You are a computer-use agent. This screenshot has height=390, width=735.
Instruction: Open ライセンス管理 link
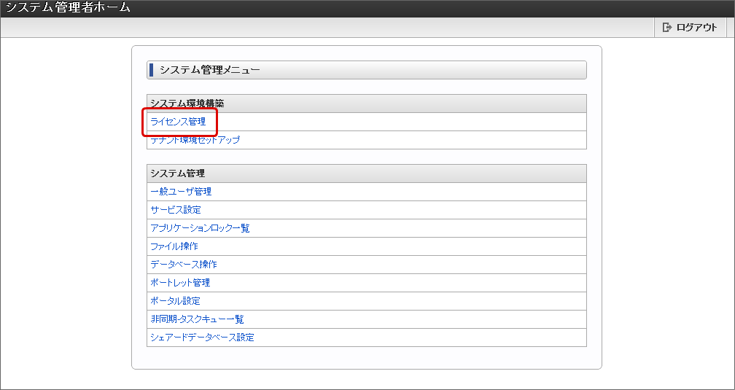pyautogui.click(x=178, y=122)
